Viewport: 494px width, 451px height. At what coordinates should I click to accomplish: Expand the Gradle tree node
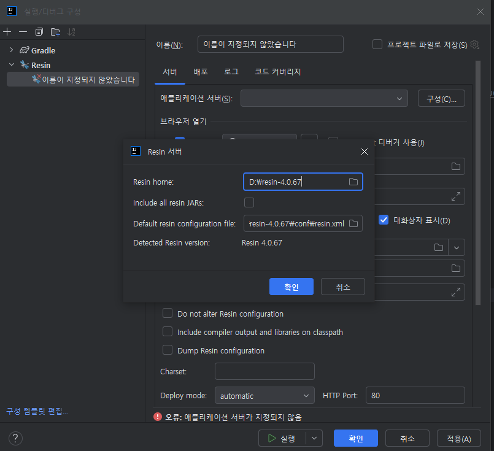pyautogui.click(x=11, y=50)
